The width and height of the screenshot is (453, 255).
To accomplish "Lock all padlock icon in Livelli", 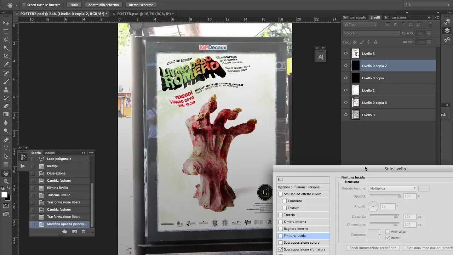I will (x=375, y=42).
